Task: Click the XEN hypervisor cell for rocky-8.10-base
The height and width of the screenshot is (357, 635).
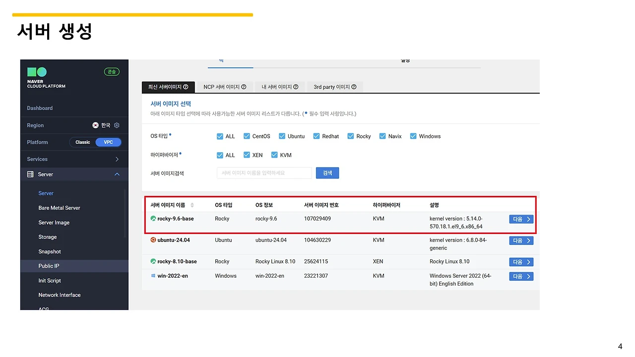Action: (378, 261)
